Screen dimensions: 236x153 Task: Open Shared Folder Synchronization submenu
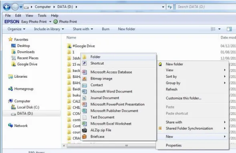point(192,128)
